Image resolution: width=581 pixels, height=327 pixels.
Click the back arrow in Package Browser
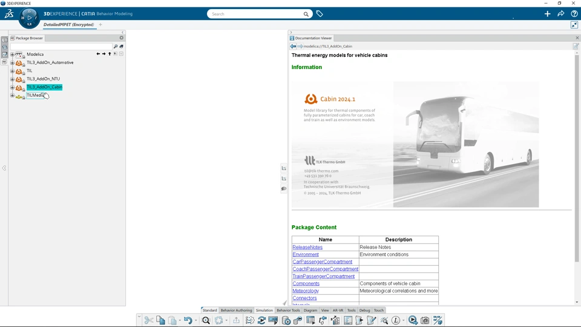click(98, 54)
